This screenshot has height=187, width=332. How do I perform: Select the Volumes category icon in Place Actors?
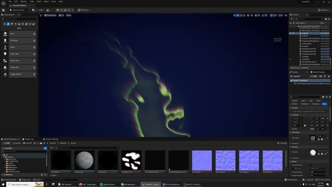tap(30, 24)
